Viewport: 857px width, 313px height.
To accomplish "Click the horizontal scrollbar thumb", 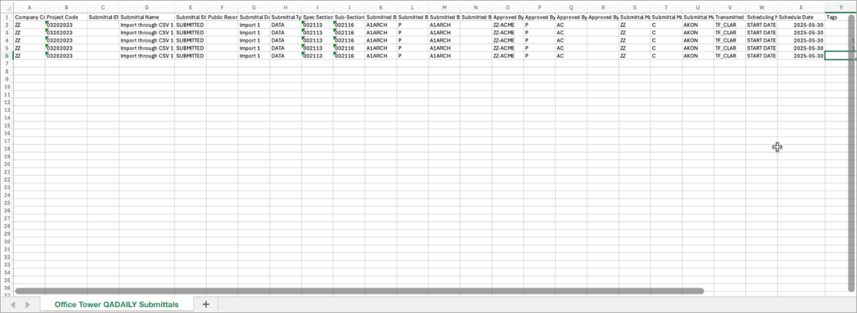I will pos(359,291).
